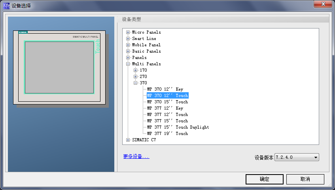335x190 pixels.
Task: Expand the 270 subfolder
Action: [135, 76]
